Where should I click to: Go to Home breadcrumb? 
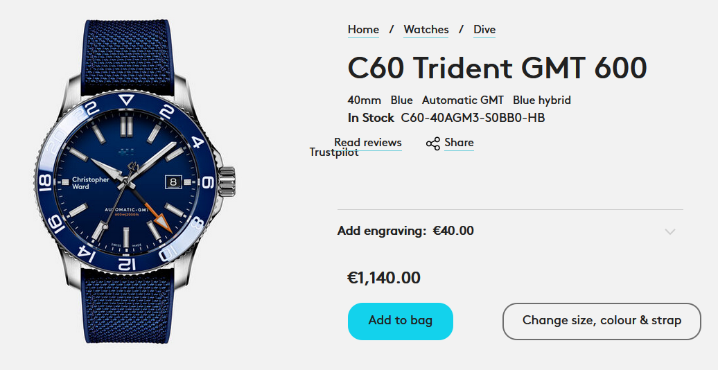(363, 29)
